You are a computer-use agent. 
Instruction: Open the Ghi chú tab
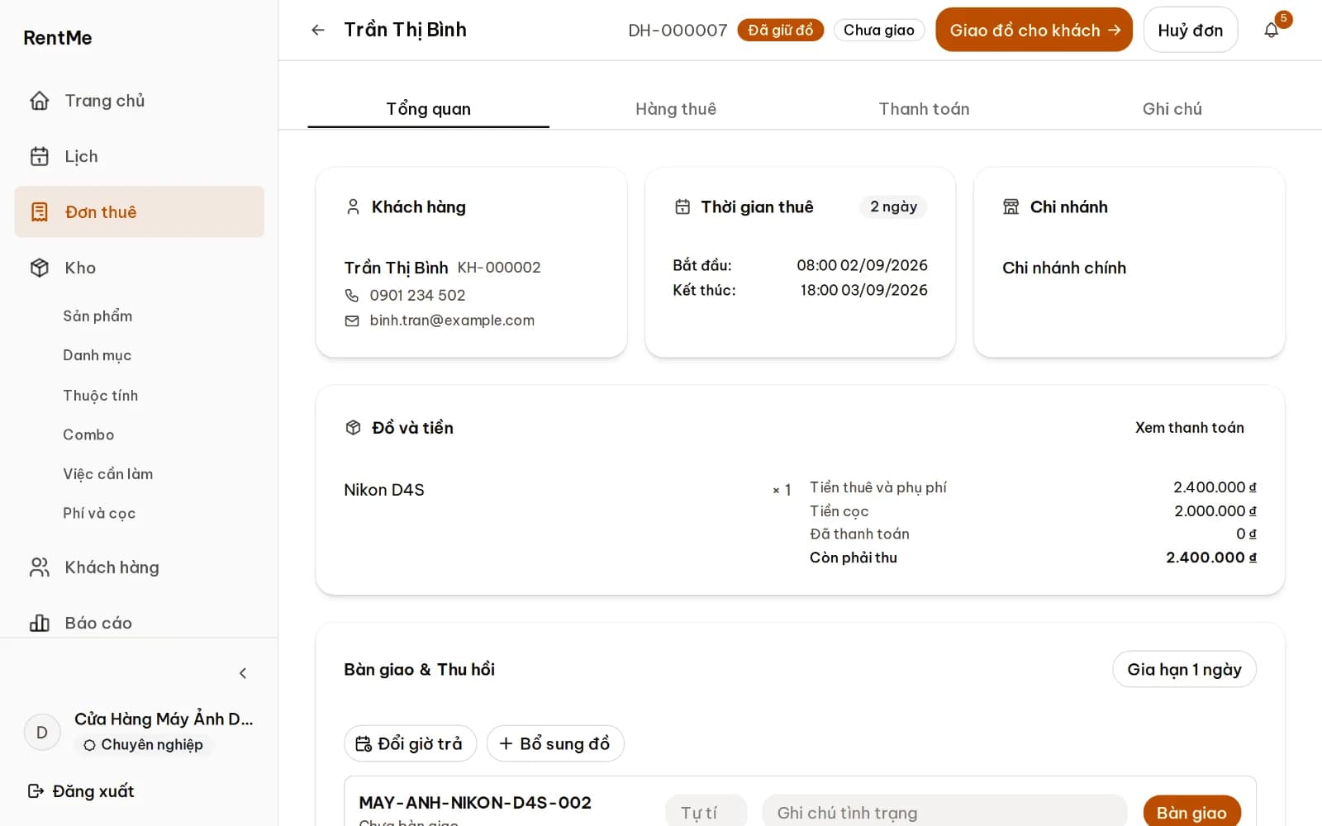(1172, 109)
